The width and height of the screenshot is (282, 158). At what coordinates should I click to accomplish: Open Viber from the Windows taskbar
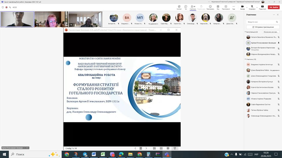pos(112,155)
